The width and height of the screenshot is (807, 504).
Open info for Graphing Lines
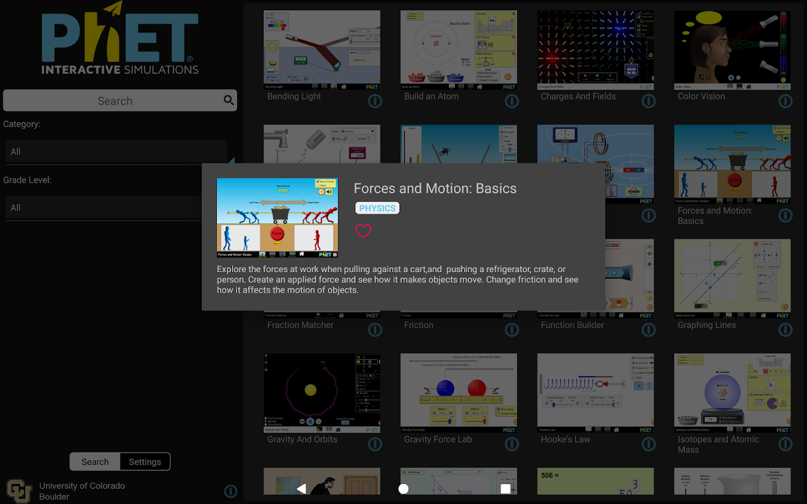[785, 330]
